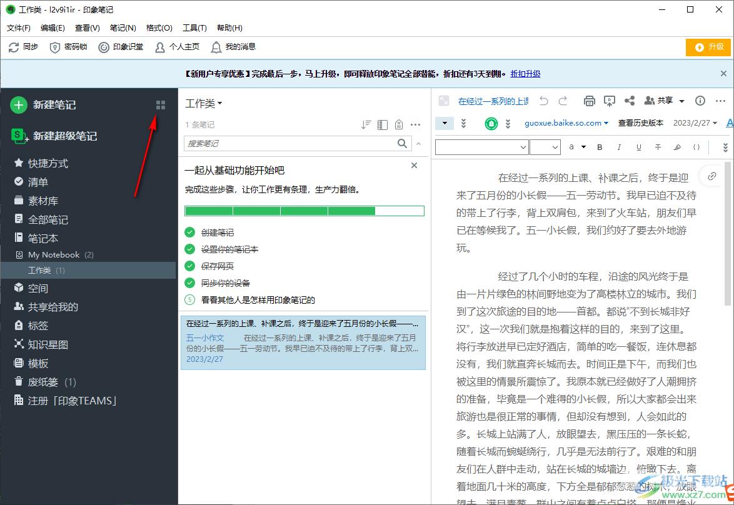
Task: Open step 5 看看其他人是怎样用印象笔记的
Action: click(258, 300)
